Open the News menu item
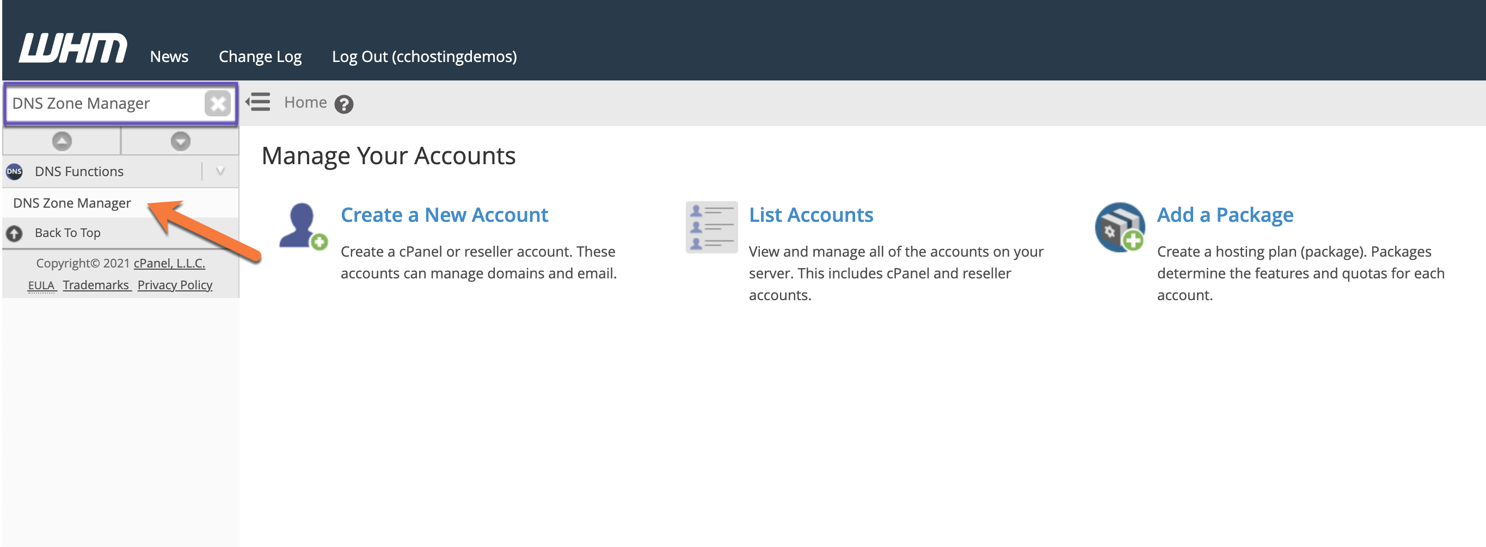The image size is (1486, 547). (169, 57)
